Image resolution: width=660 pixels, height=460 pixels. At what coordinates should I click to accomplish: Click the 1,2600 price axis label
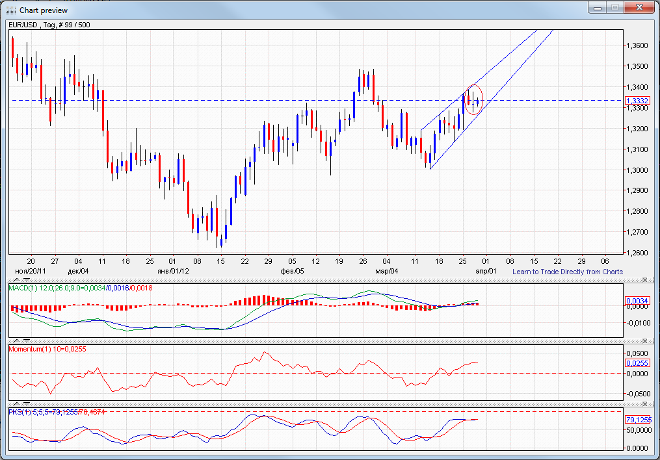[x=637, y=253]
